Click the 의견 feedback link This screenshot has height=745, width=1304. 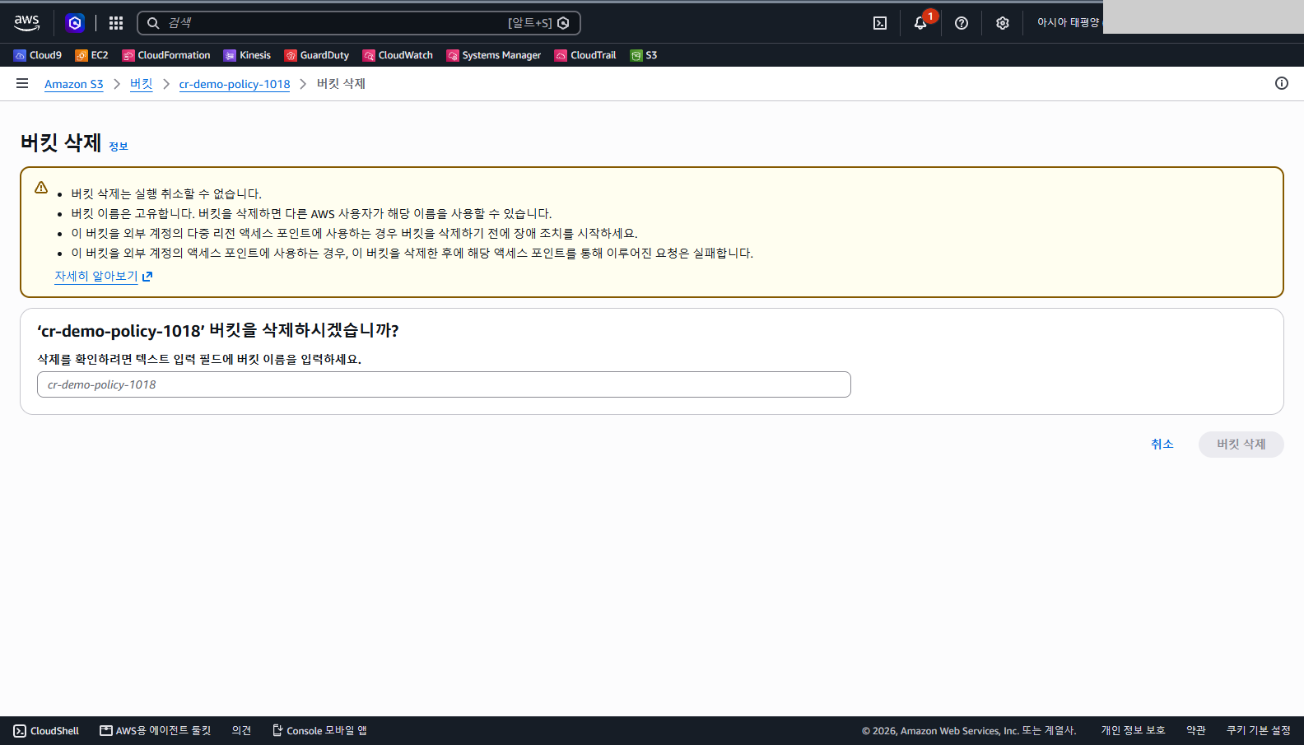click(x=241, y=731)
